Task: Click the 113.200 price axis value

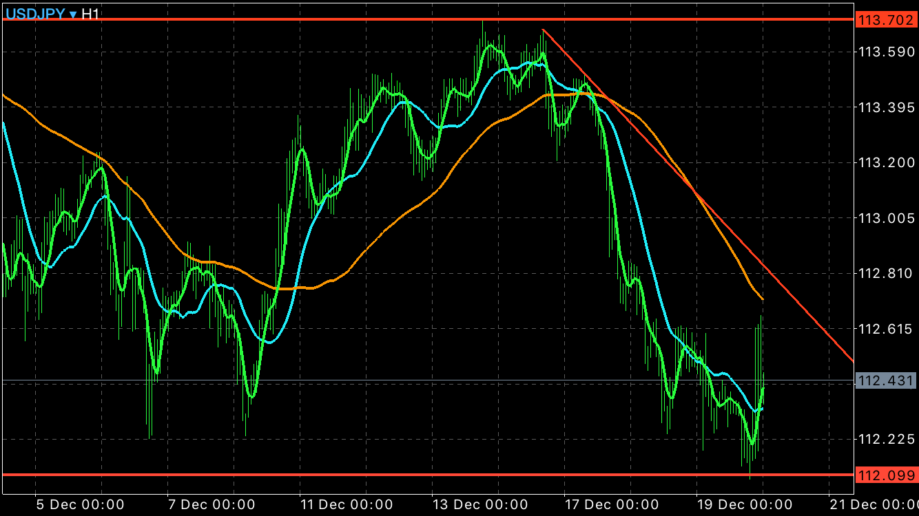Action: tap(886, 162)
